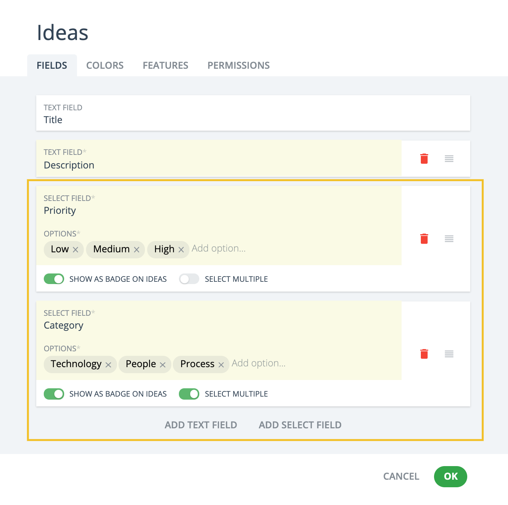Remove the High priority option
Image resolution: width=508 pixels, height=505 pixels.
pyautogui.click(x=181, y=250)
